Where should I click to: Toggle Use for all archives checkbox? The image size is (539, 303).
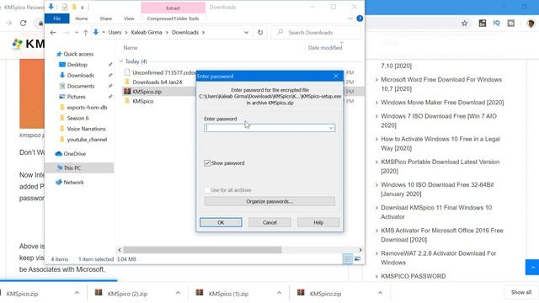[x=207, y=190]
